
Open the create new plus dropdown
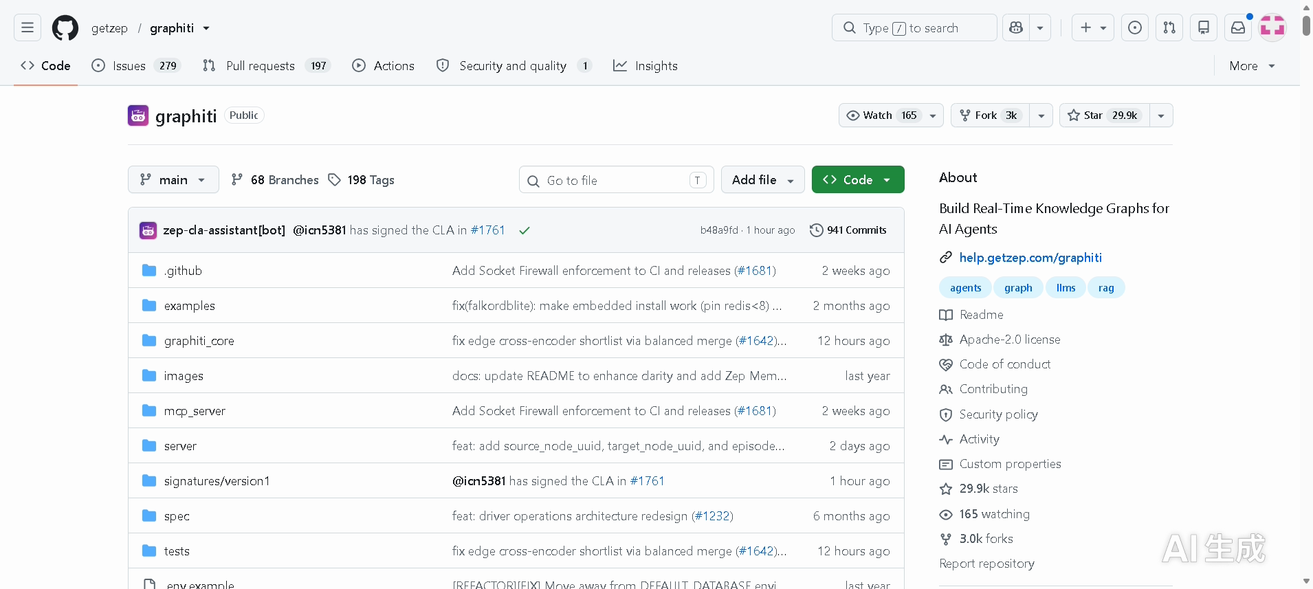[x=1093, y=27]
